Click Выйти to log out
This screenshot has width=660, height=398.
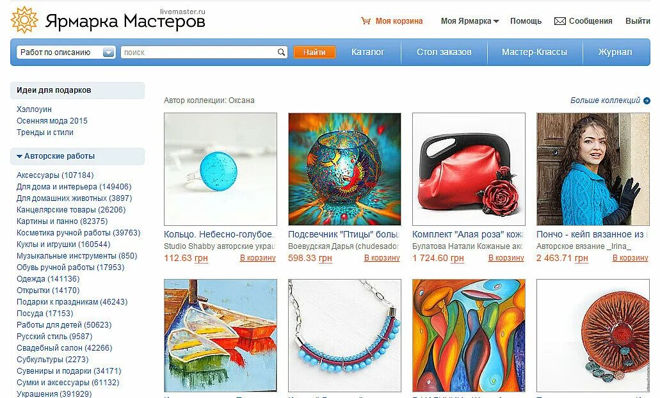[638, 21]
